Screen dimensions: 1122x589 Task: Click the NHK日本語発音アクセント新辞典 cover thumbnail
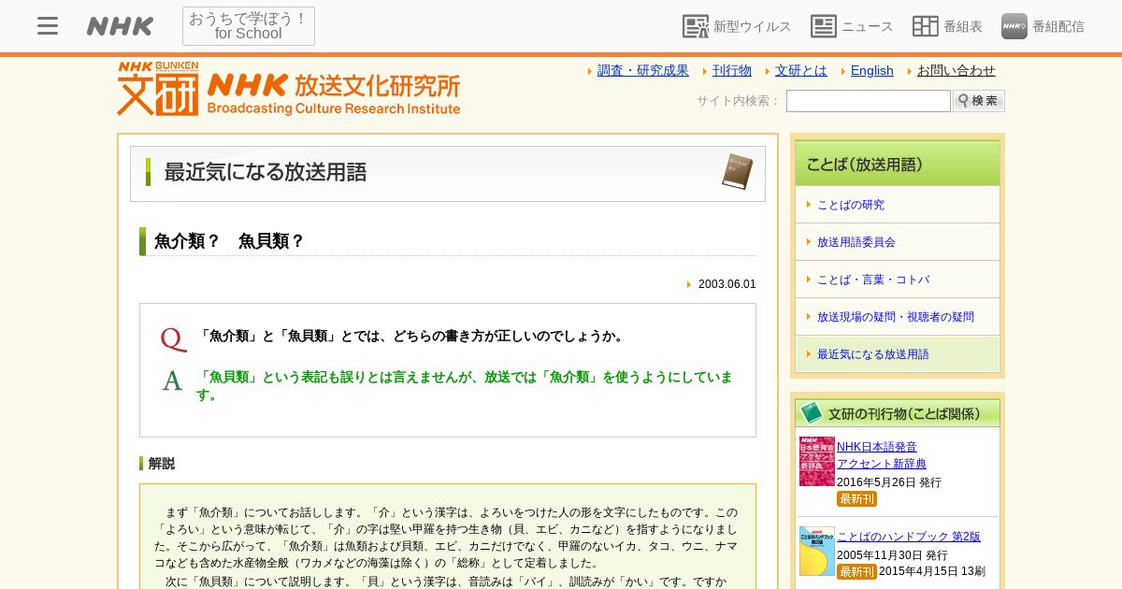(817, 461)
